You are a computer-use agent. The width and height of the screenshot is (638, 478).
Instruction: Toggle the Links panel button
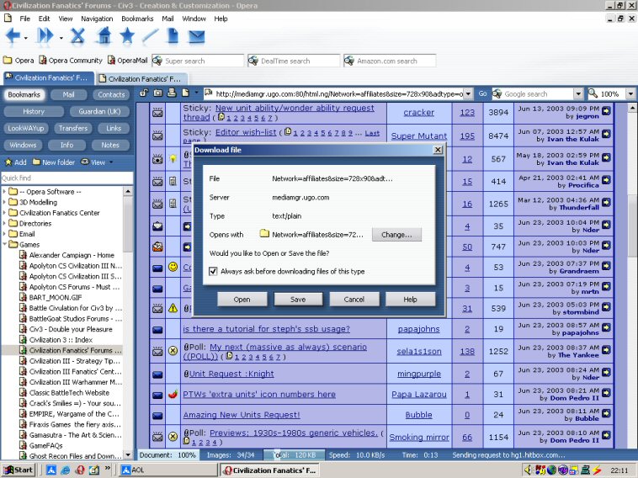click(114, 128)
